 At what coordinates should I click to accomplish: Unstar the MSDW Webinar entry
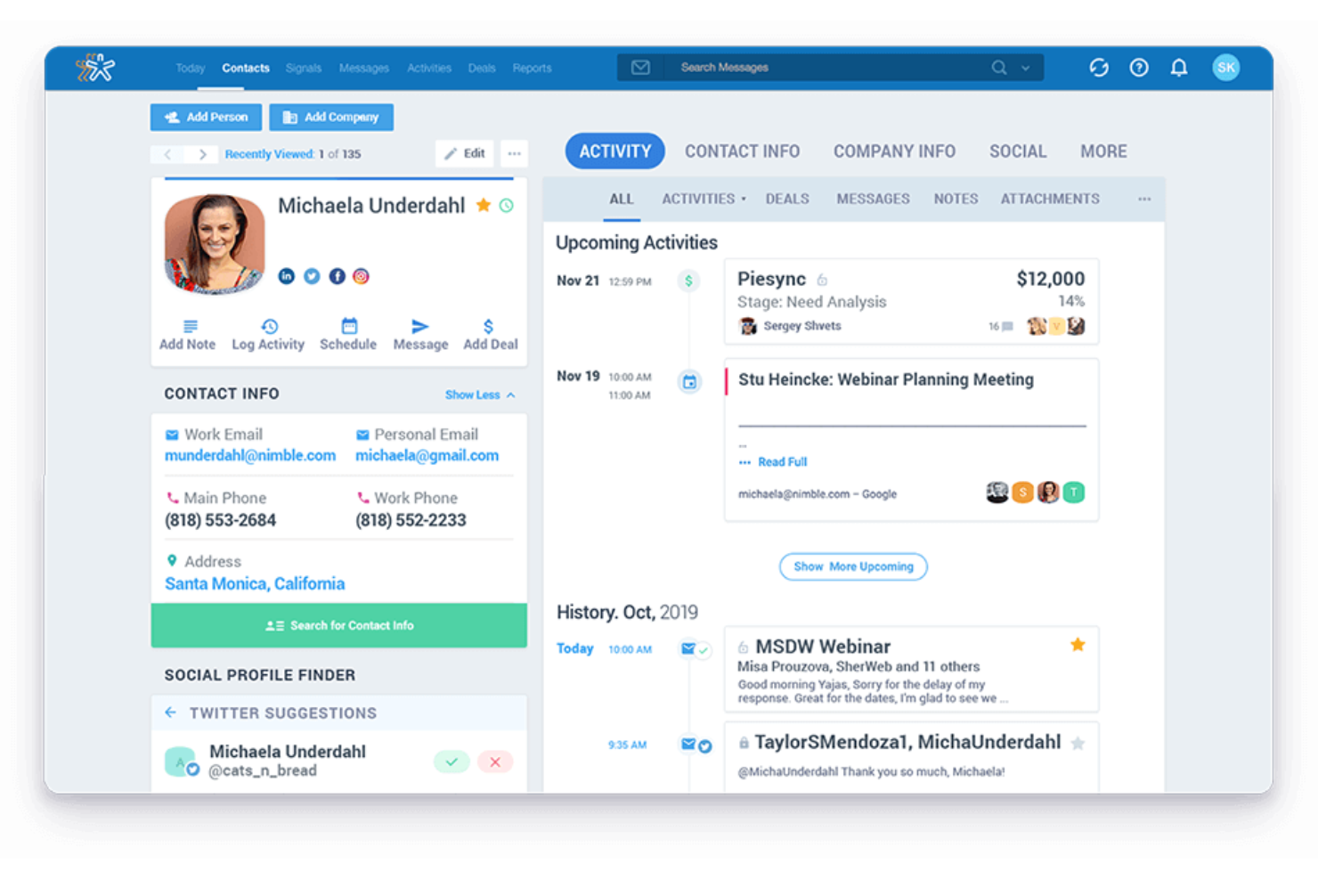[x=1078, y=643]
